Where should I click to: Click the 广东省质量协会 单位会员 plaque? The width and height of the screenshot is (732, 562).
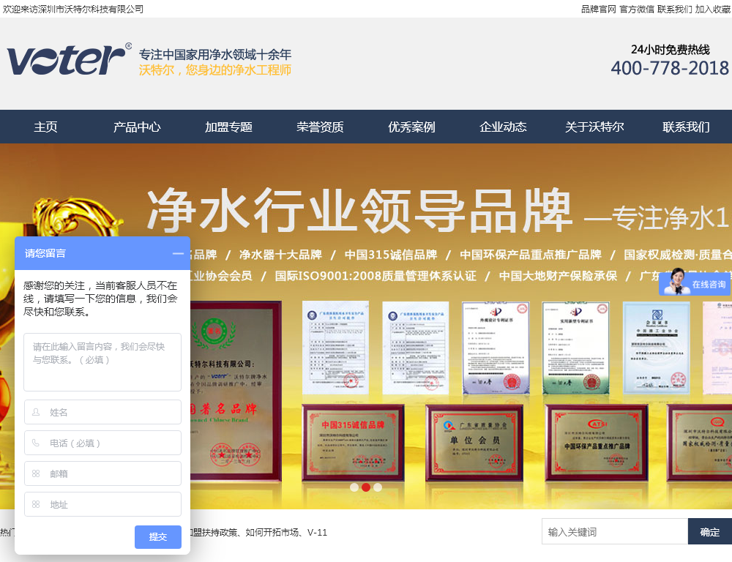(474, 443)
